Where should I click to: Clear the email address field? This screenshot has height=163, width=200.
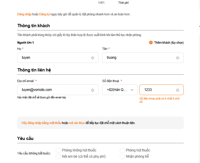pos(93,90)
